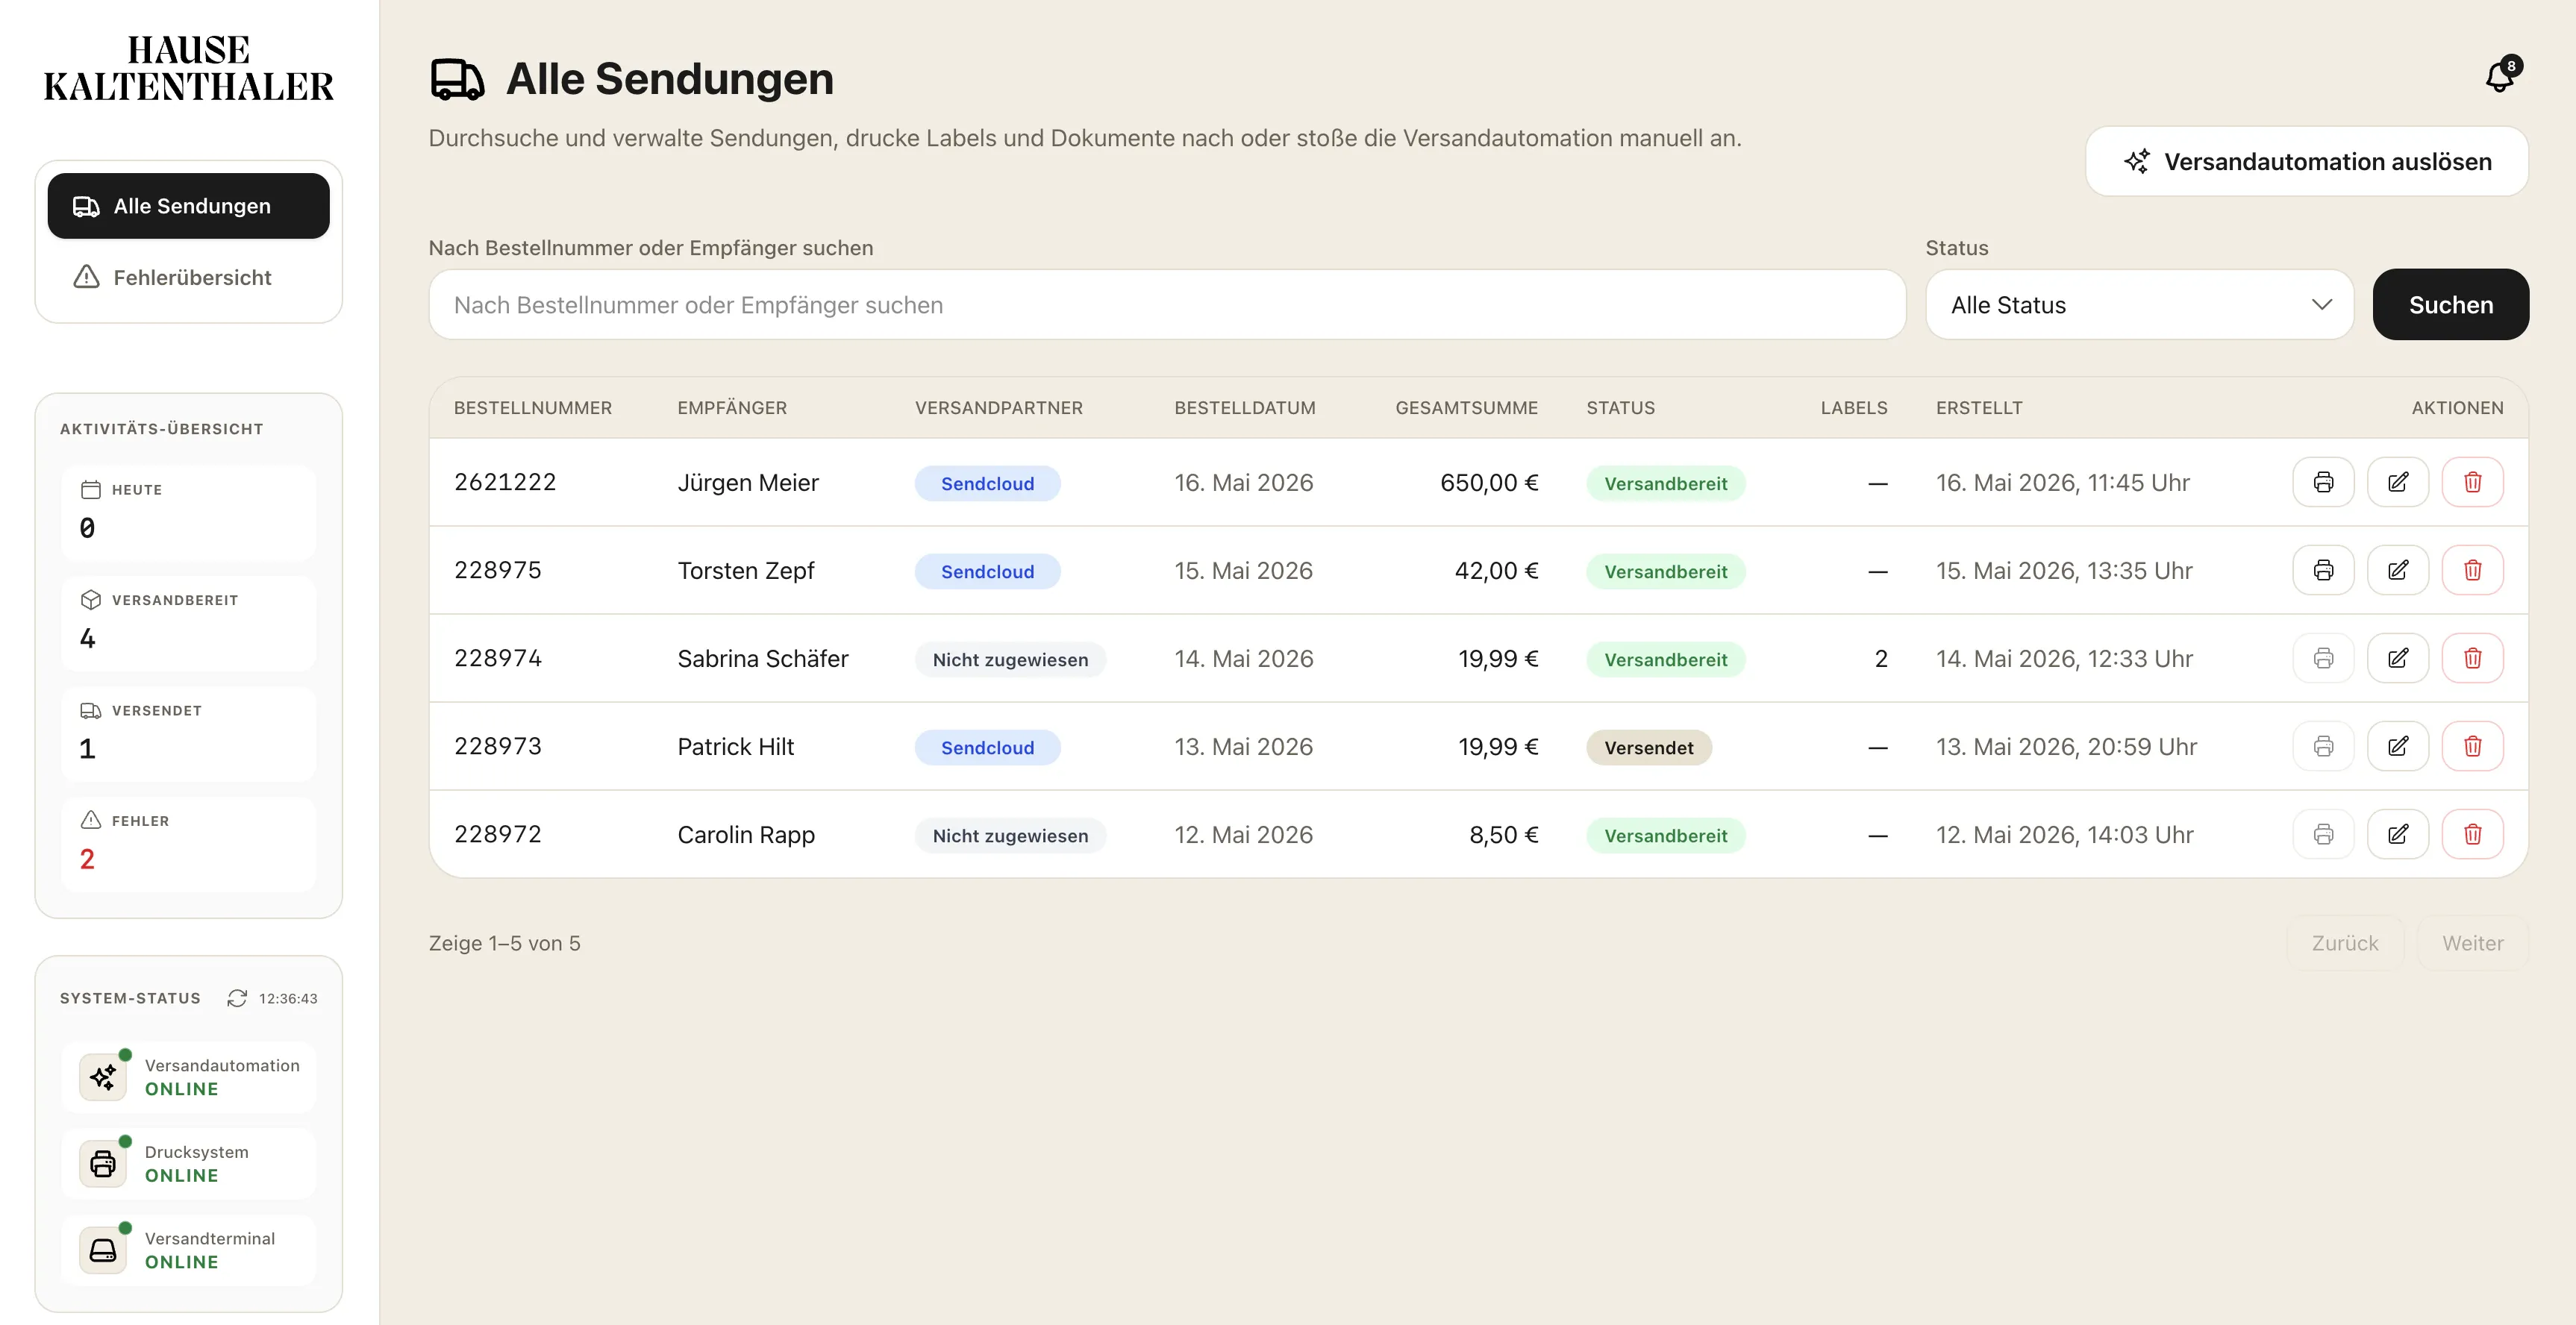Viewport: 2576px width, 1325px height.
Task: Click order number 2621222
Action: [505, 482]
